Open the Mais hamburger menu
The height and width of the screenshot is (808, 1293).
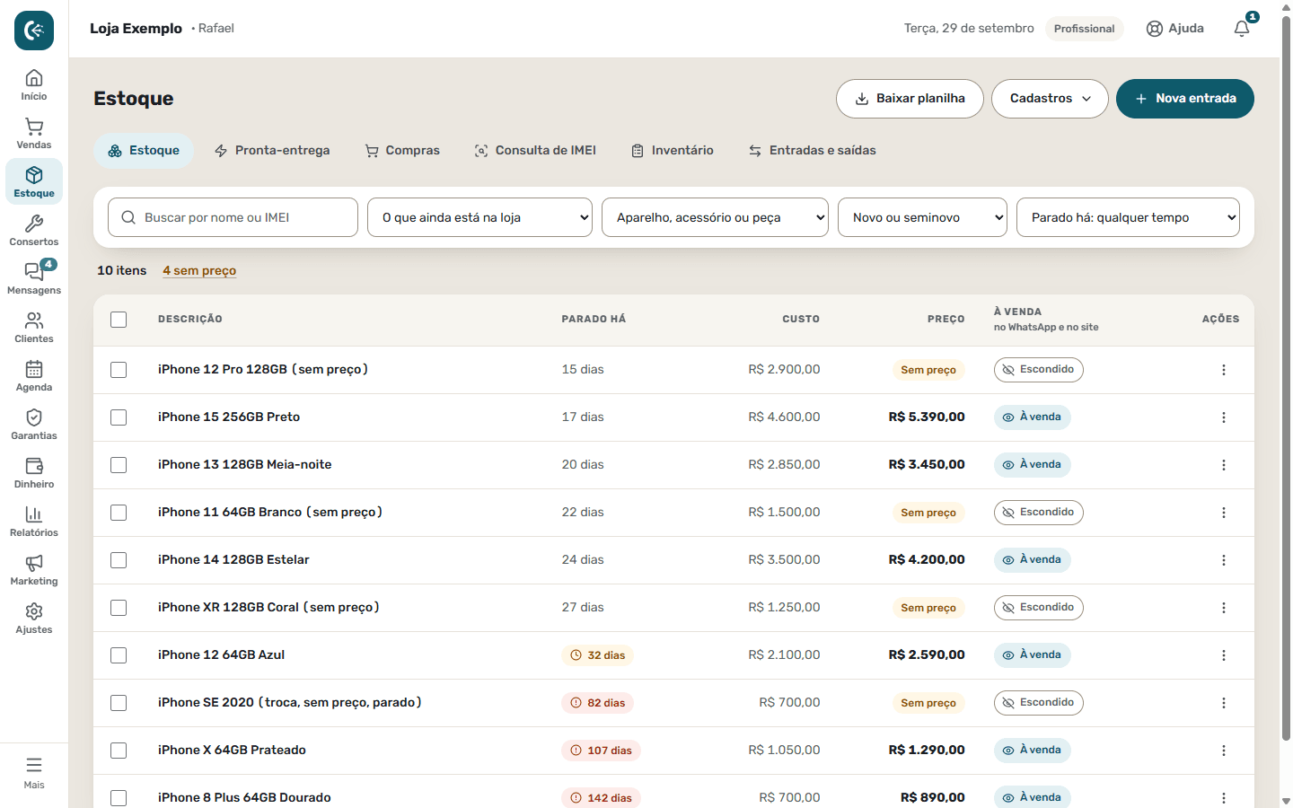34,773
